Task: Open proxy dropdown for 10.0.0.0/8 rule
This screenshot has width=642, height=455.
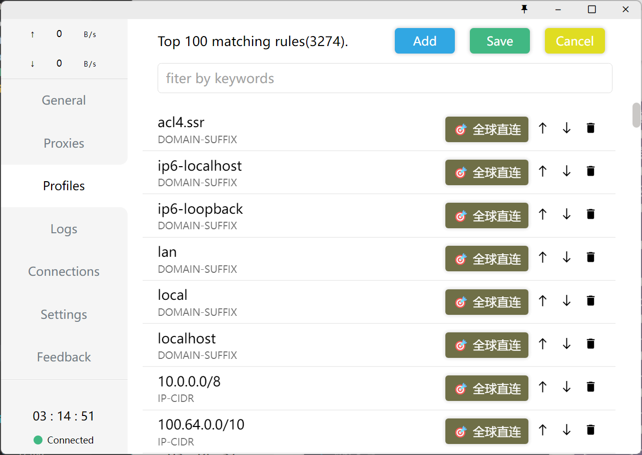Action: pos(486,388)
